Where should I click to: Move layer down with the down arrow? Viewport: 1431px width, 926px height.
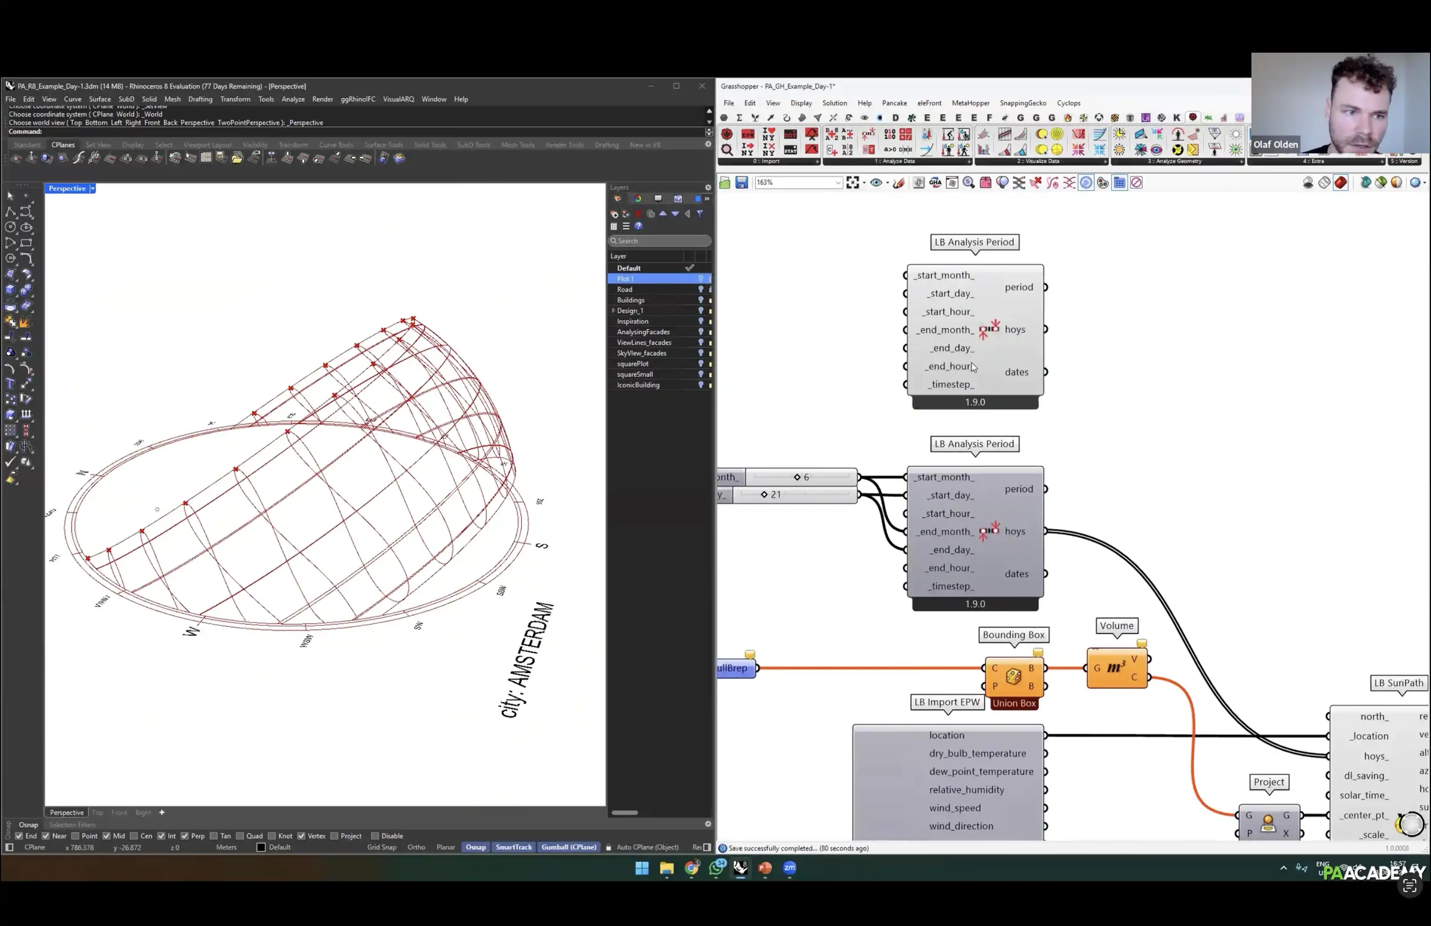pos(675,214)
